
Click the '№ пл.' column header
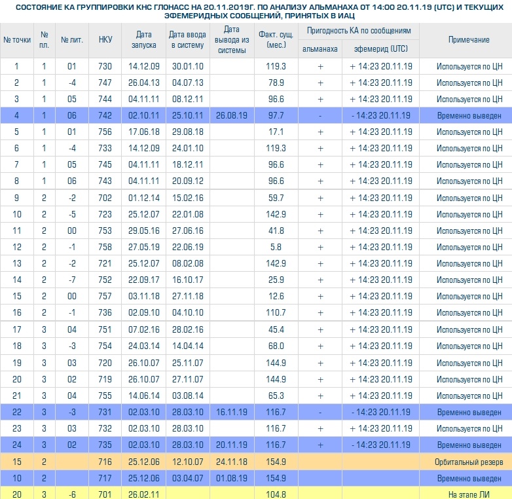coord(45,40)
